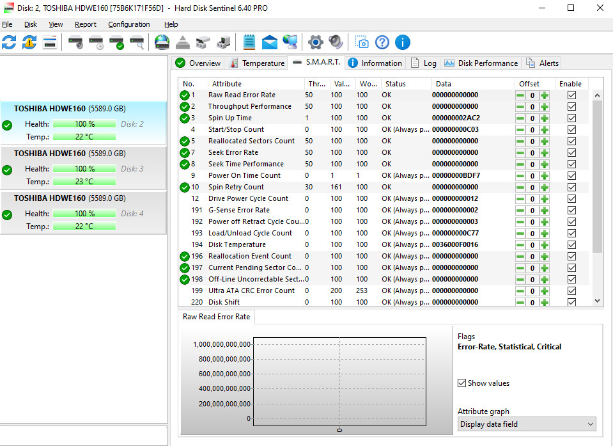Click green minus for Seek Error Rate offset
This screenshot has height=446, width=613.
[x=520, y=152]
